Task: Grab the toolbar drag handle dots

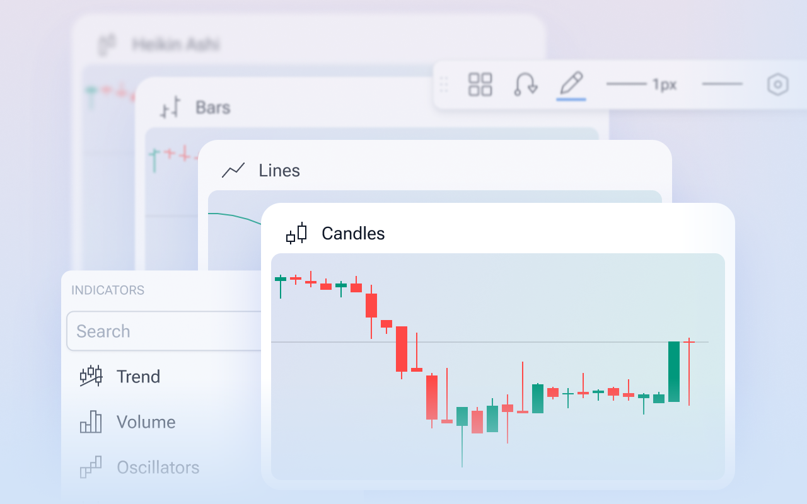Action: [444, 84]
